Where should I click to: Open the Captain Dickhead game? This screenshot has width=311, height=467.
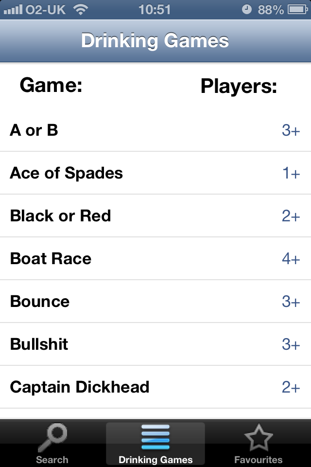coord(80,387)
